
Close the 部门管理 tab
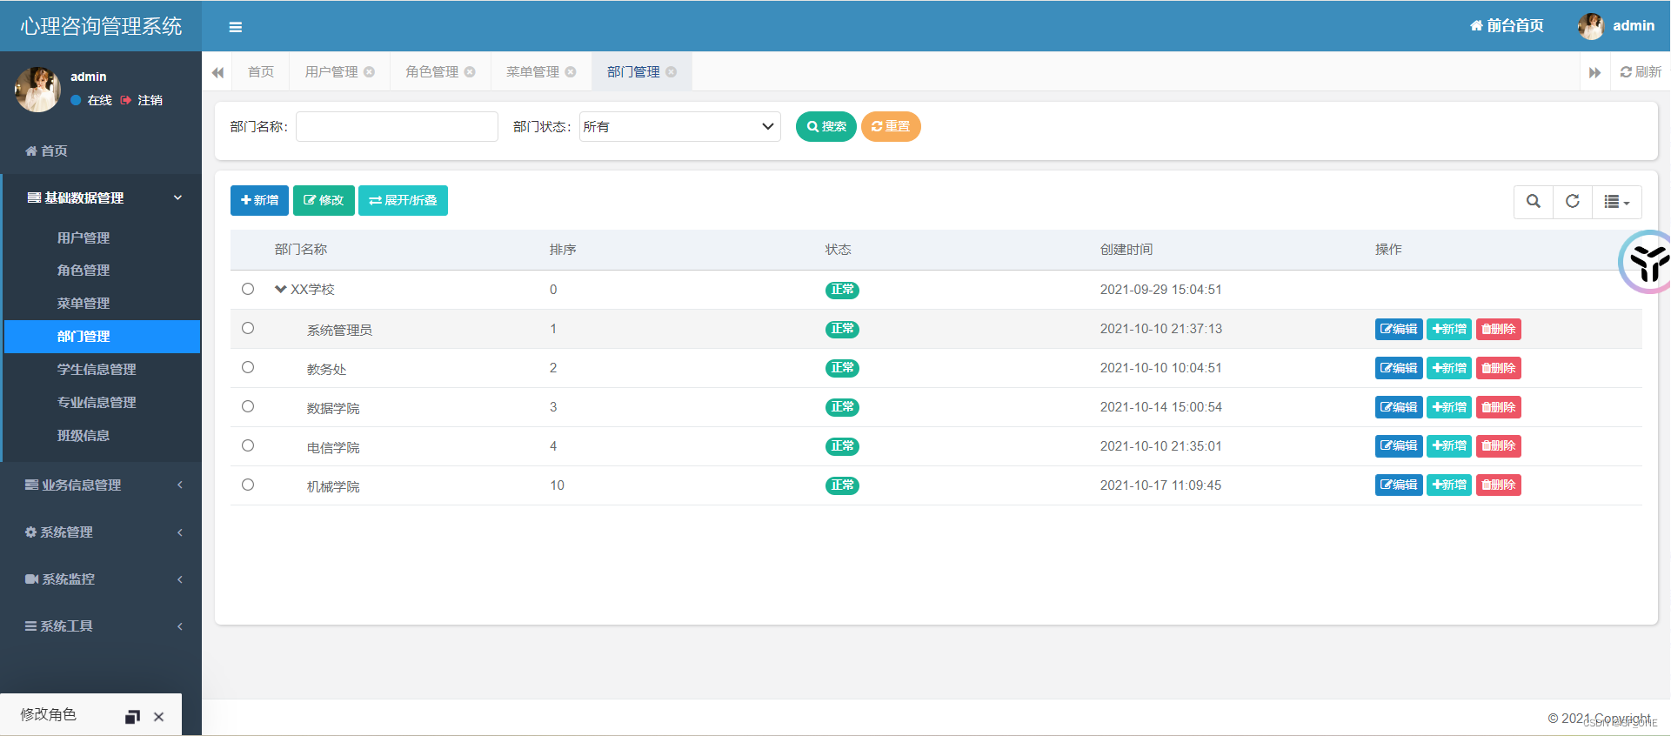pos(672,72)
